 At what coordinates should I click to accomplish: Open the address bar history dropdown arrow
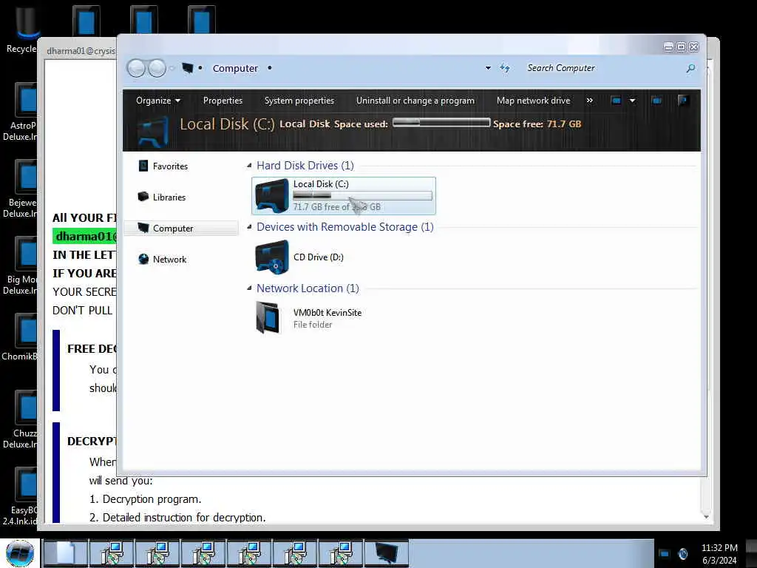(x=488, y=68)
